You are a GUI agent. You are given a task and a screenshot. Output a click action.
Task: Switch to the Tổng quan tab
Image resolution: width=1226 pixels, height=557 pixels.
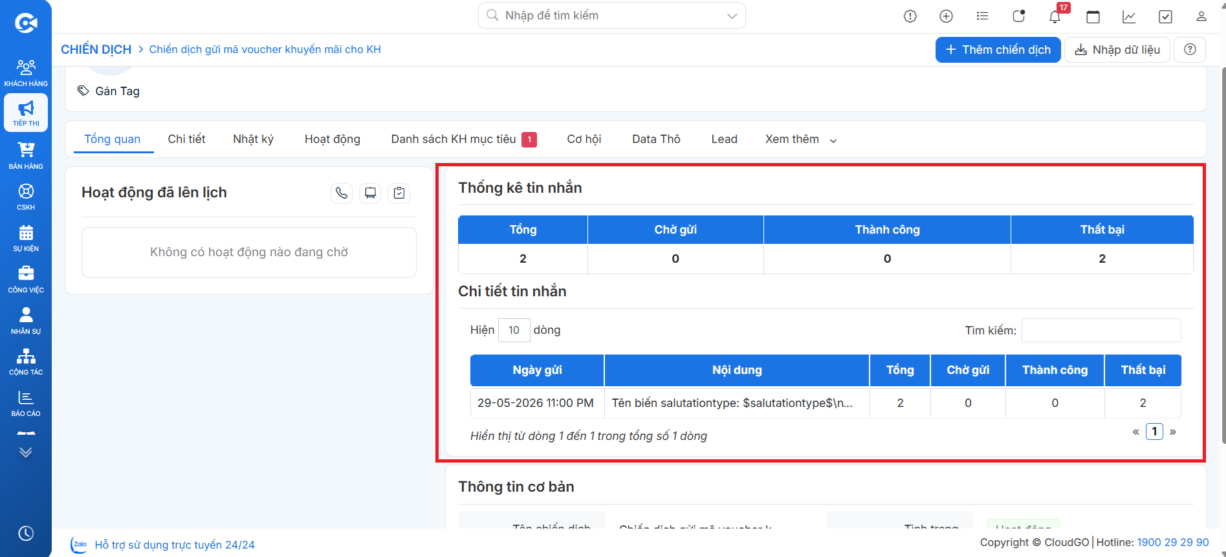point(113,139)
